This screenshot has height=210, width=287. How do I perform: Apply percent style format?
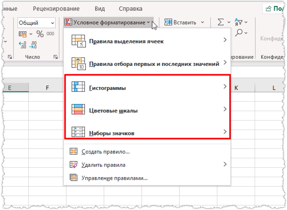[x=40, y=34]
